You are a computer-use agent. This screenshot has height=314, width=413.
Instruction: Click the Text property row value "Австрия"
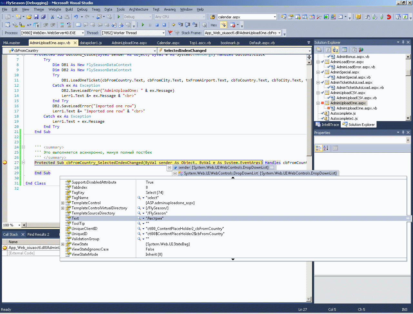(x=155, y=218)
